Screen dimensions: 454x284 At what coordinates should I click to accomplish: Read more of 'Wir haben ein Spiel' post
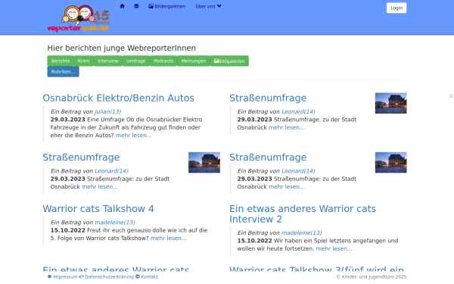point(334,248)
